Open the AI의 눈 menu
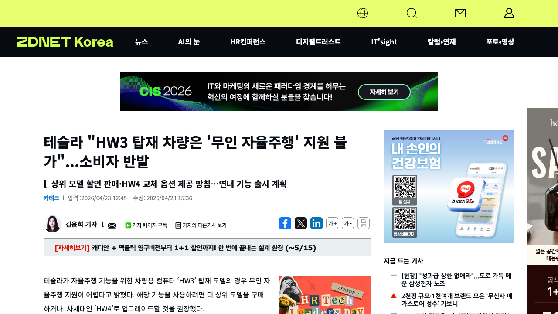The width and height of the screenshot is (558, 314). [x=189, y=42]
